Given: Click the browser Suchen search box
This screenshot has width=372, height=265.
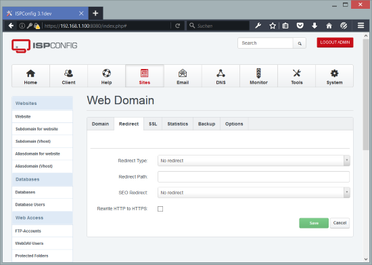Looking at the screenshot, I should pyautogui.click(x=218, y=26).
